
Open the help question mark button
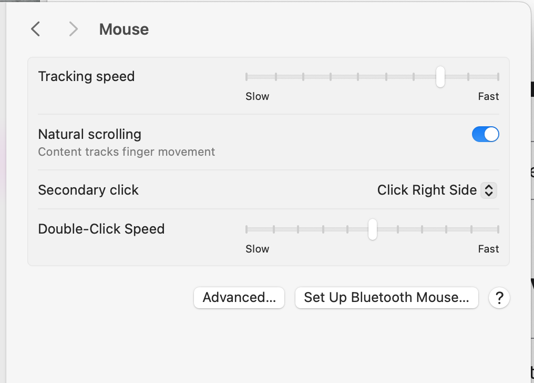pos(499,298)
